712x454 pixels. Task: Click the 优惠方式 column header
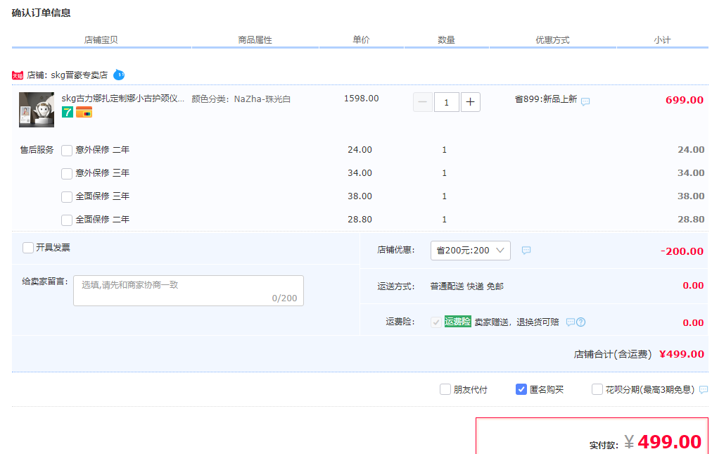click(552, 40)
